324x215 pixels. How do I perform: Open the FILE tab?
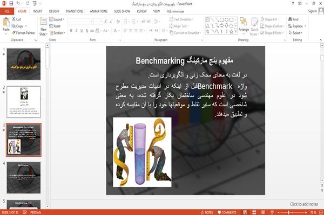click(7, 11)
